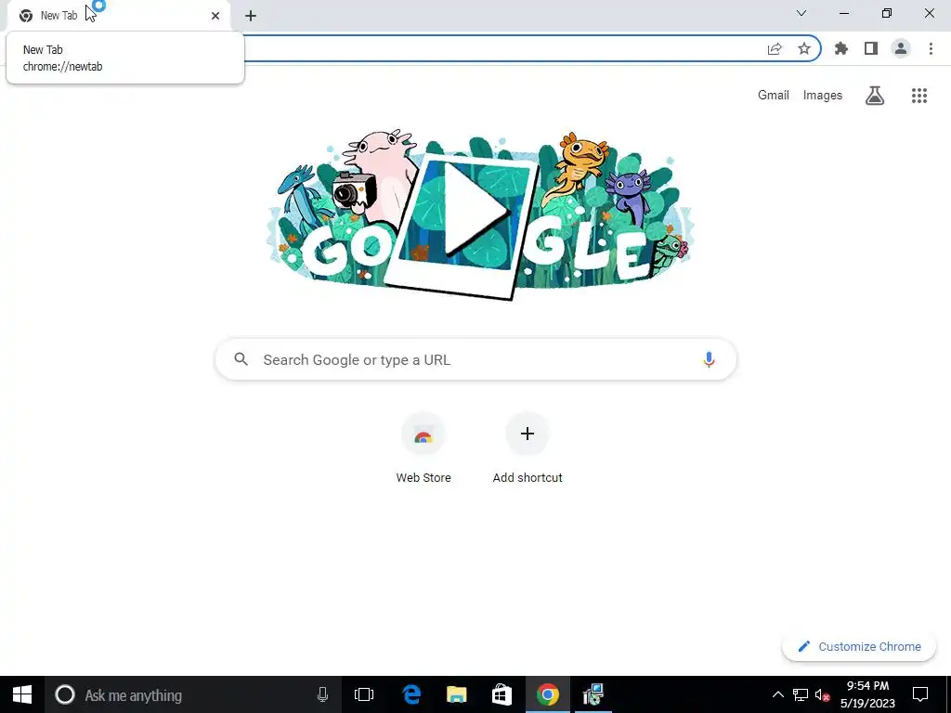Open the Images link
The height and width of the screenshot is (713, 951).
pyautogui.click(x=823, y=96)
